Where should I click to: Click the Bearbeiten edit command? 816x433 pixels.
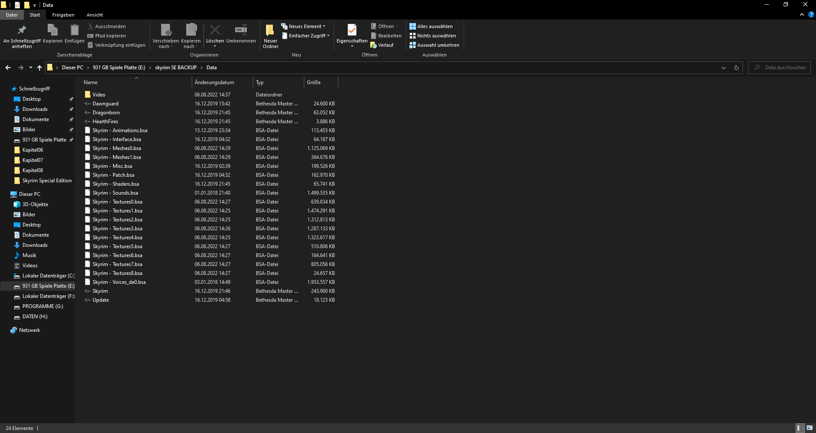pyautogui.click(x=386, y=36)
